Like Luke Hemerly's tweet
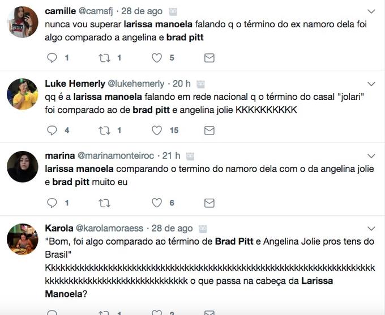 tap(157, 131)
